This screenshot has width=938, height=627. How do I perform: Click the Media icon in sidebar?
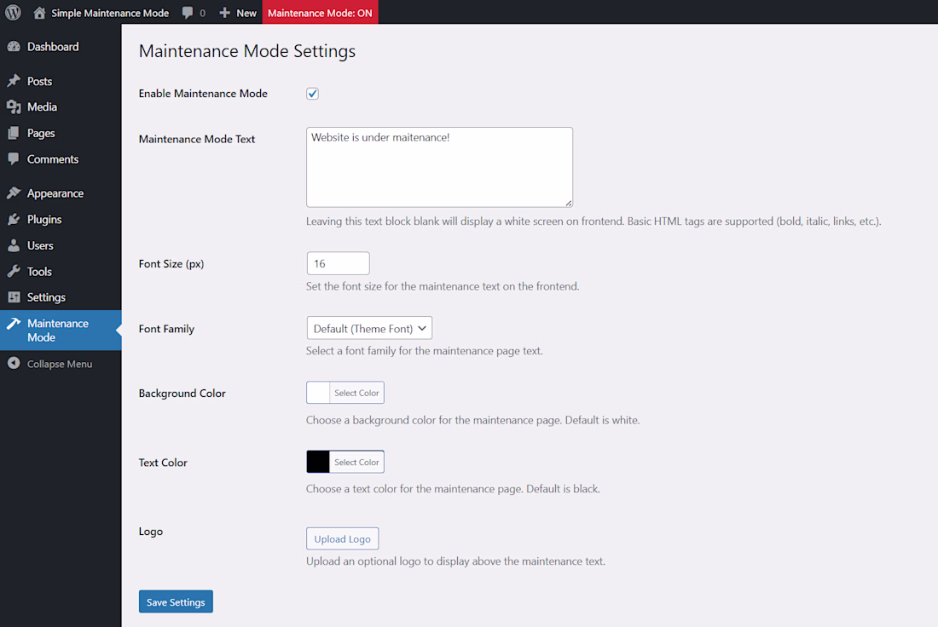(x=14, y=107)
